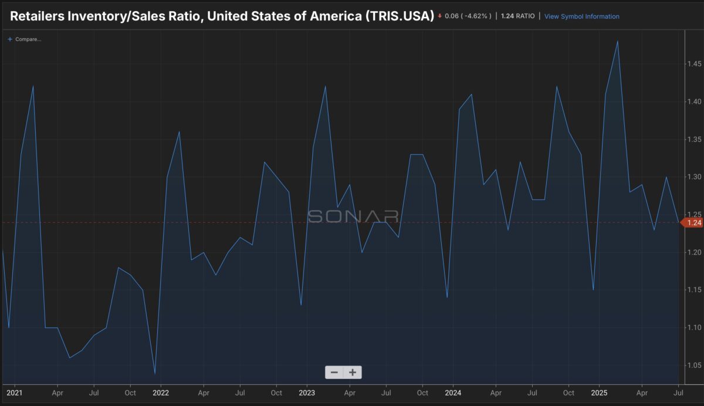Viewport: 704px width, 406px height.
Task: Zoom in with the plus button
Action: [353, 372]
